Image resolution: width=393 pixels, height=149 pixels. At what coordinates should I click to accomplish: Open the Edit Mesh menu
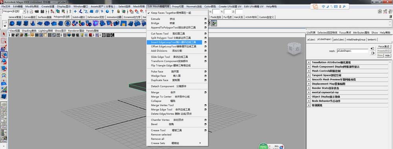(x=158, y=6)
